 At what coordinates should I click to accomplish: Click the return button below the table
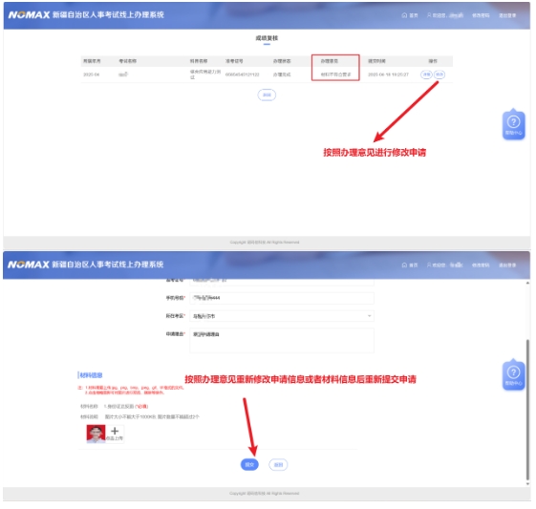pyautogui.click(x=267, y=95)
